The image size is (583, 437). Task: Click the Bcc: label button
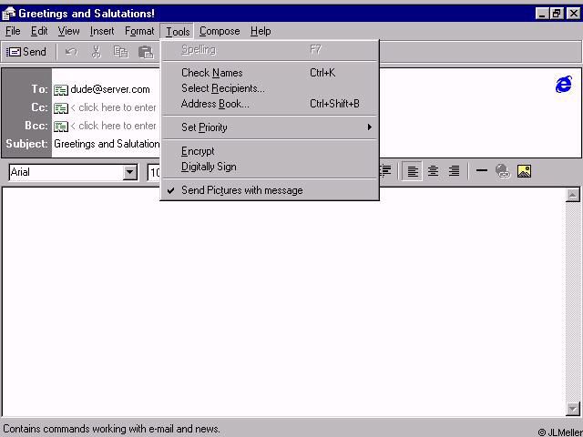(36, 126)
